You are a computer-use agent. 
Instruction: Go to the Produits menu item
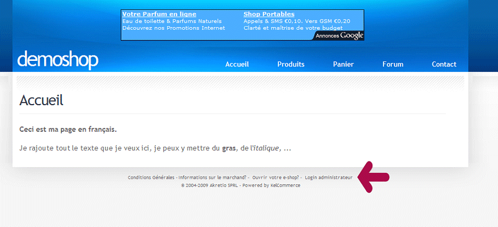[x=290, y=64]
